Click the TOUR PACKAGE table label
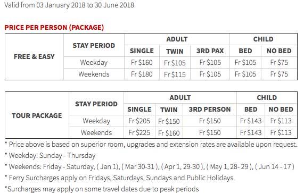Screen dimensions: 304x193 [37, 115]
